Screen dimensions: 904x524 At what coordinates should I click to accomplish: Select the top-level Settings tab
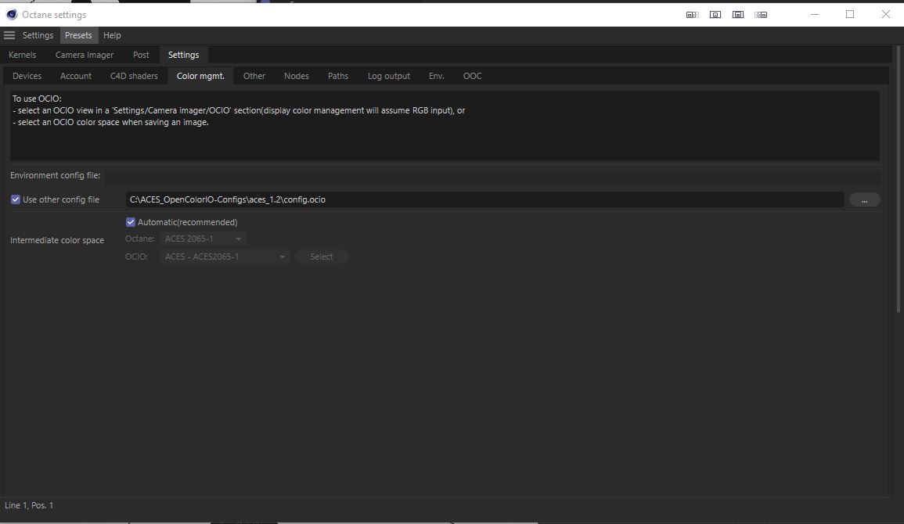click(x=183, y=55)
